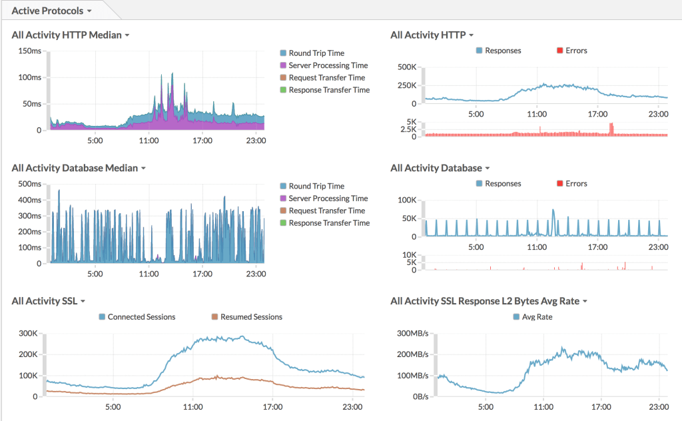Open the All Activity HTTP Median dropdown
682x421 pixels.
pyautogui.click(x=127, y=35)
